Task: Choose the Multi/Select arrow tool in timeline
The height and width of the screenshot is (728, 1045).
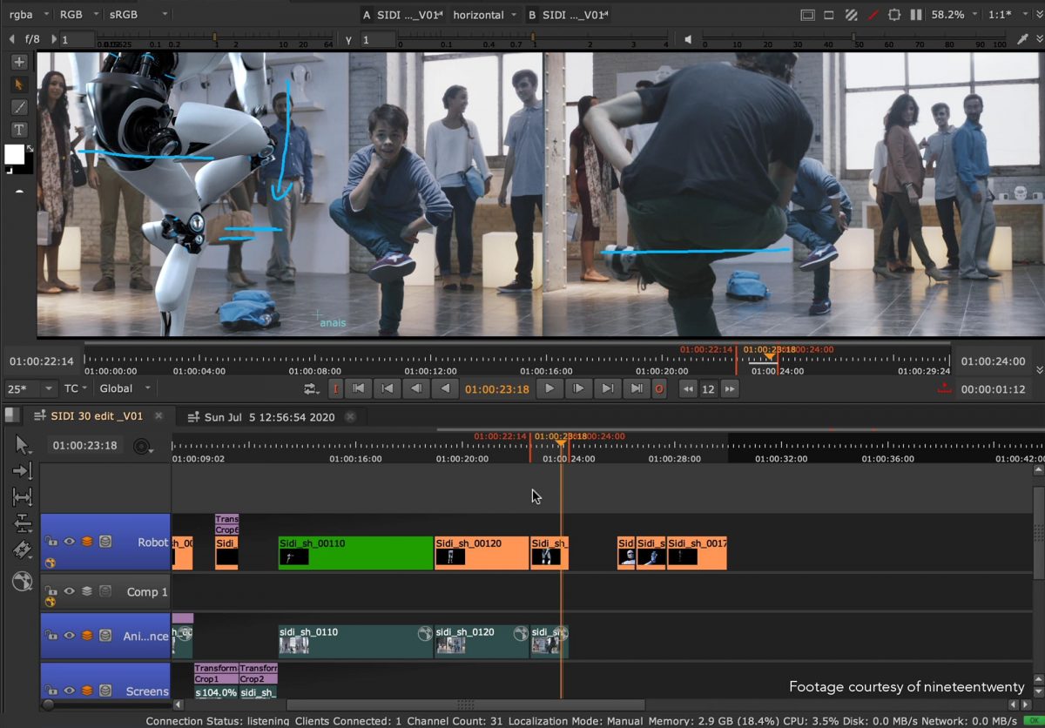Action: (23, 445)
